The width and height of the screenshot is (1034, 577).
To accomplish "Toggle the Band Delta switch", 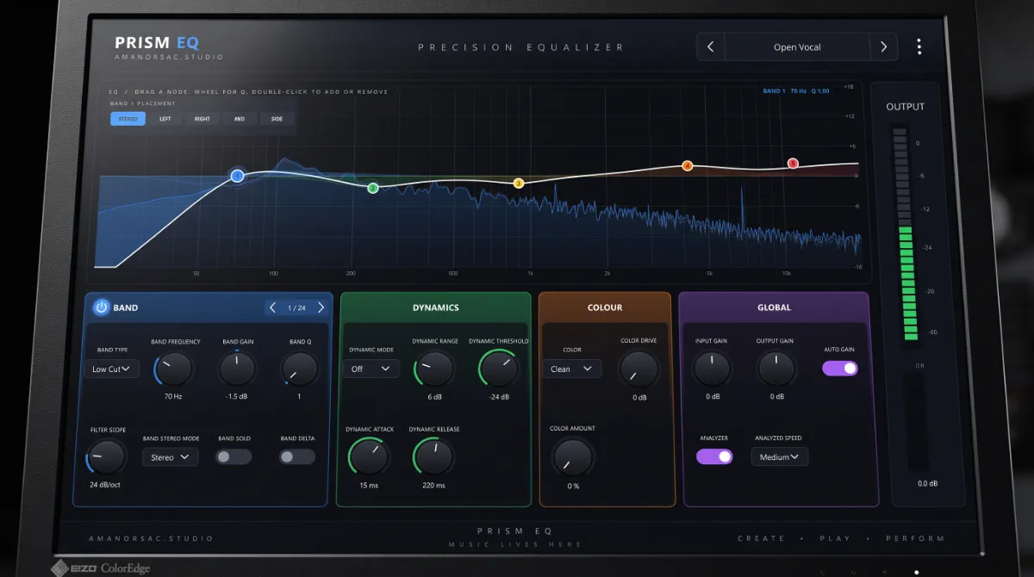I will point(297,456).
